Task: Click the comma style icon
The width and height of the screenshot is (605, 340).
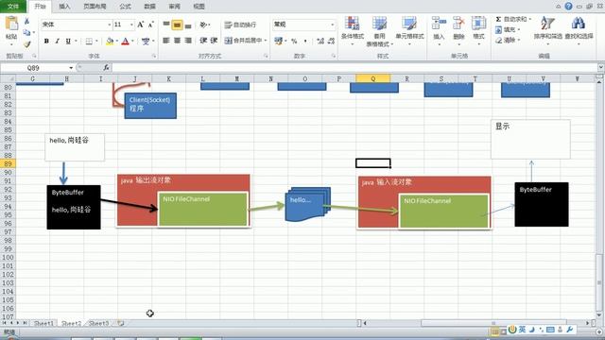Action: click(x=305, y=41)
